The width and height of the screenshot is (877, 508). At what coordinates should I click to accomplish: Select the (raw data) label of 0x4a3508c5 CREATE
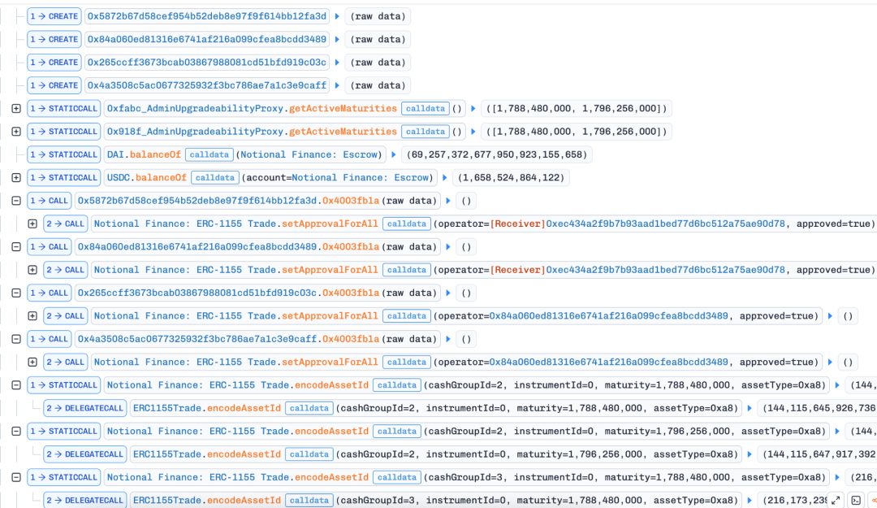(x=378, y=85)
